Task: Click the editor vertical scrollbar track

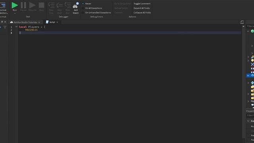Action: click(243, 83)
